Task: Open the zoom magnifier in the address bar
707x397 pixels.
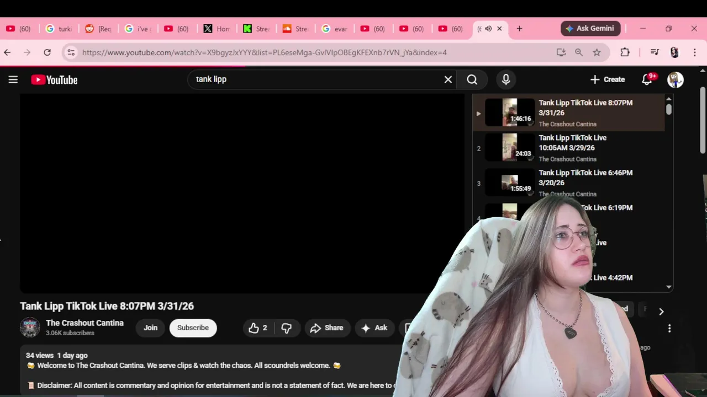Action: pyautogui.click(x=579, y=52)
